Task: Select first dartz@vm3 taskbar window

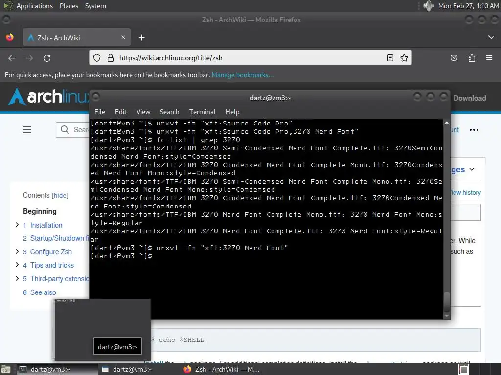Action: coord(57,369)
